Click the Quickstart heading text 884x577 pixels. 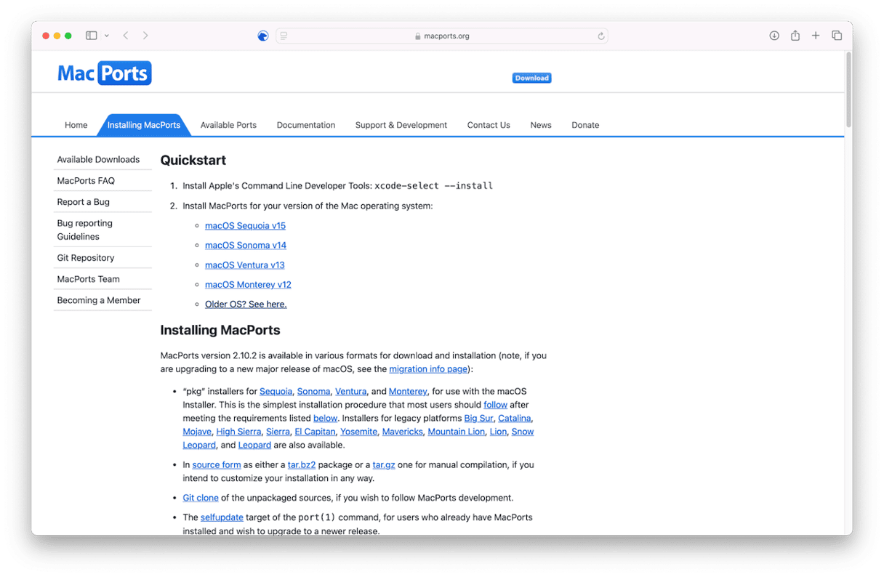193,161
